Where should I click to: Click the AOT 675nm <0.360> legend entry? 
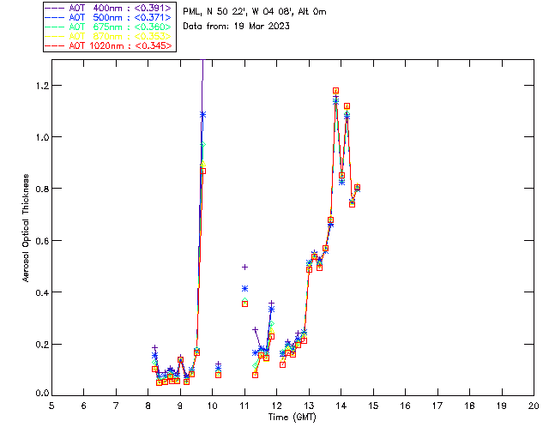coord(109,27)
